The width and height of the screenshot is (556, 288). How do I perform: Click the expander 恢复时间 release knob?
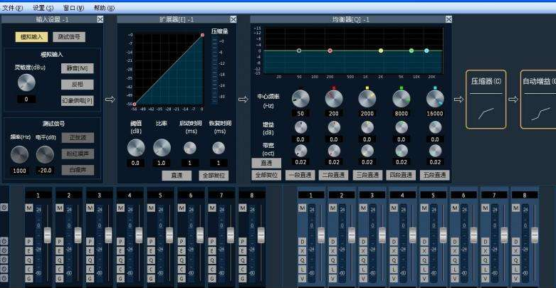219,148
